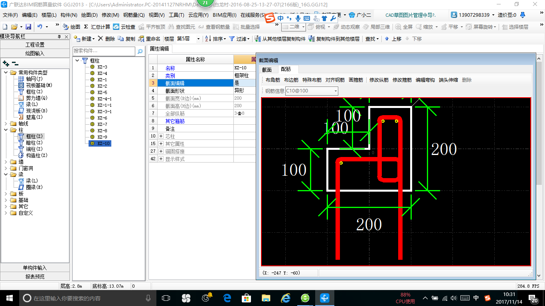This screenshot has height=306, width=545.
Task: Click 编辑弯钩 button
Action: [x=425, y=80]
